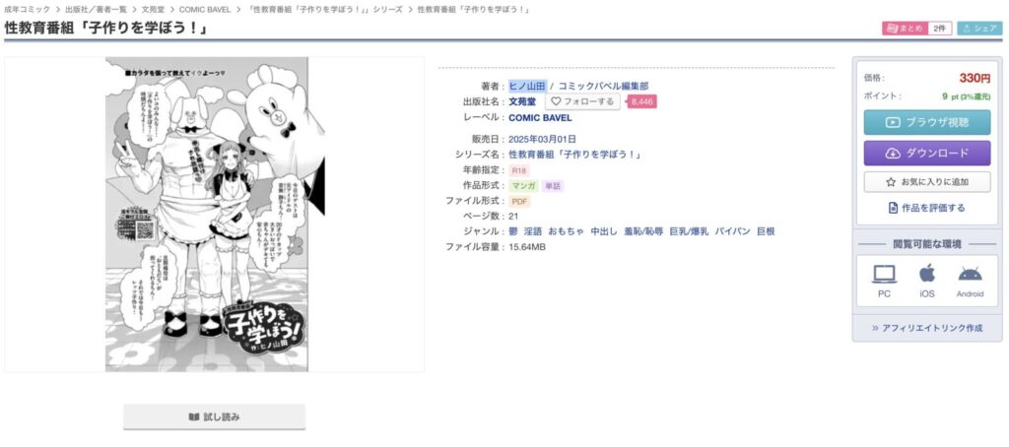1009x447 pixels.
Task: Open the 文苑堂 breadcrumb link
Action: (x=152, y=10)
